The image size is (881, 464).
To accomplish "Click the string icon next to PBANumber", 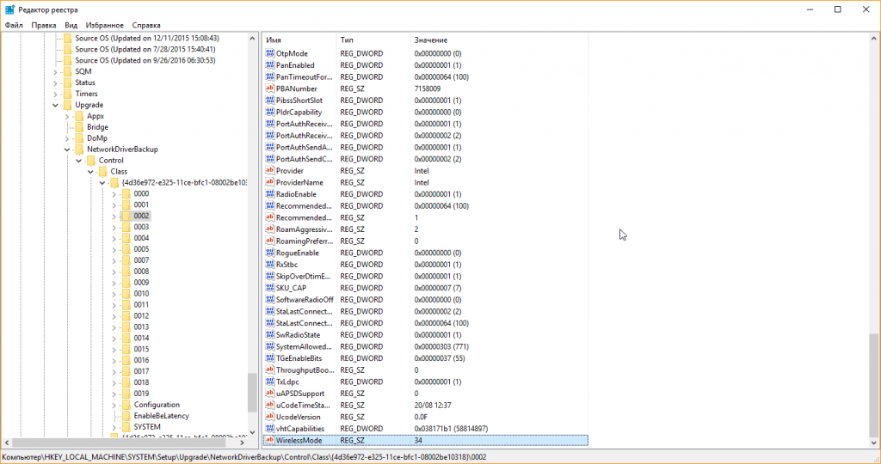I will tap(269, 89).
